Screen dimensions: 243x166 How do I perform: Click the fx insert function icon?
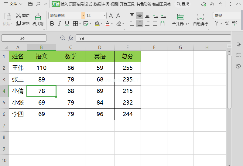(71, 38)
